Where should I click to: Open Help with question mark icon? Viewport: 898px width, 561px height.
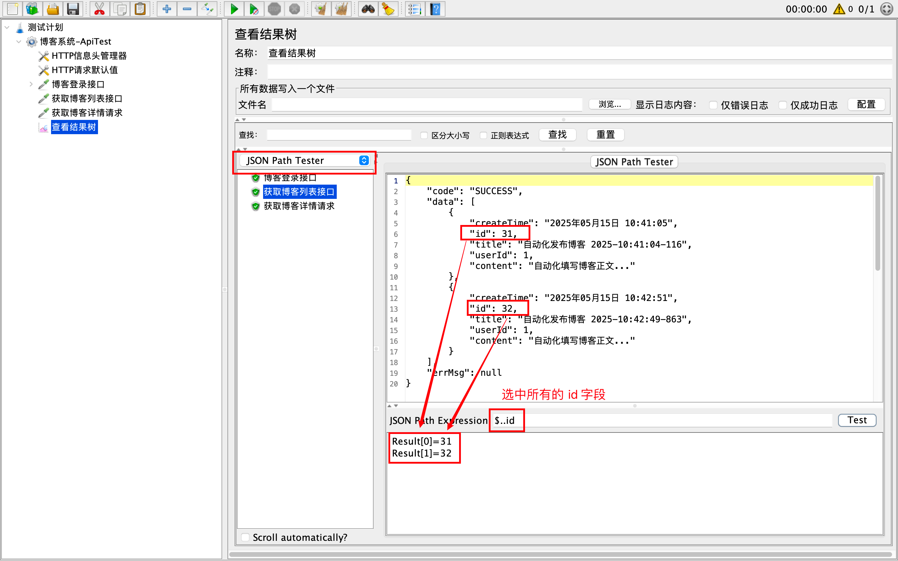435,9
